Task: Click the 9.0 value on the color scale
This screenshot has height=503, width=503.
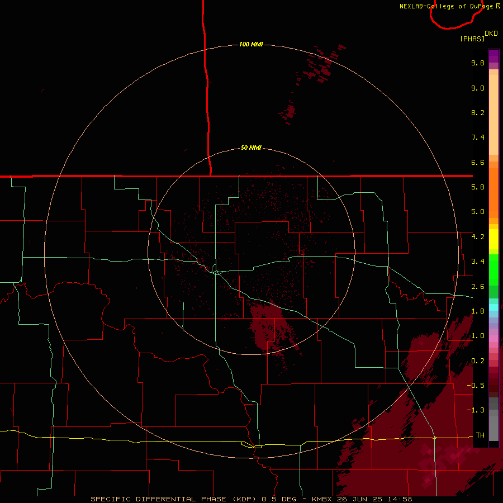Action: point(478,88)
